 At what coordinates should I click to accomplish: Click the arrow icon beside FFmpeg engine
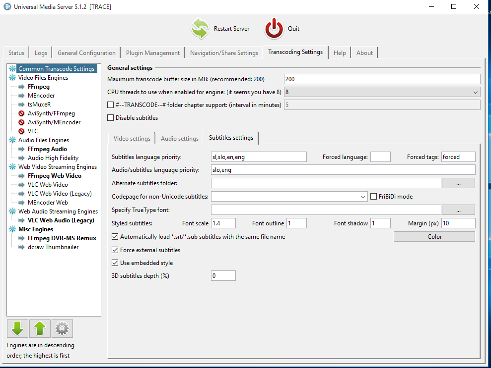pos(21,87)
